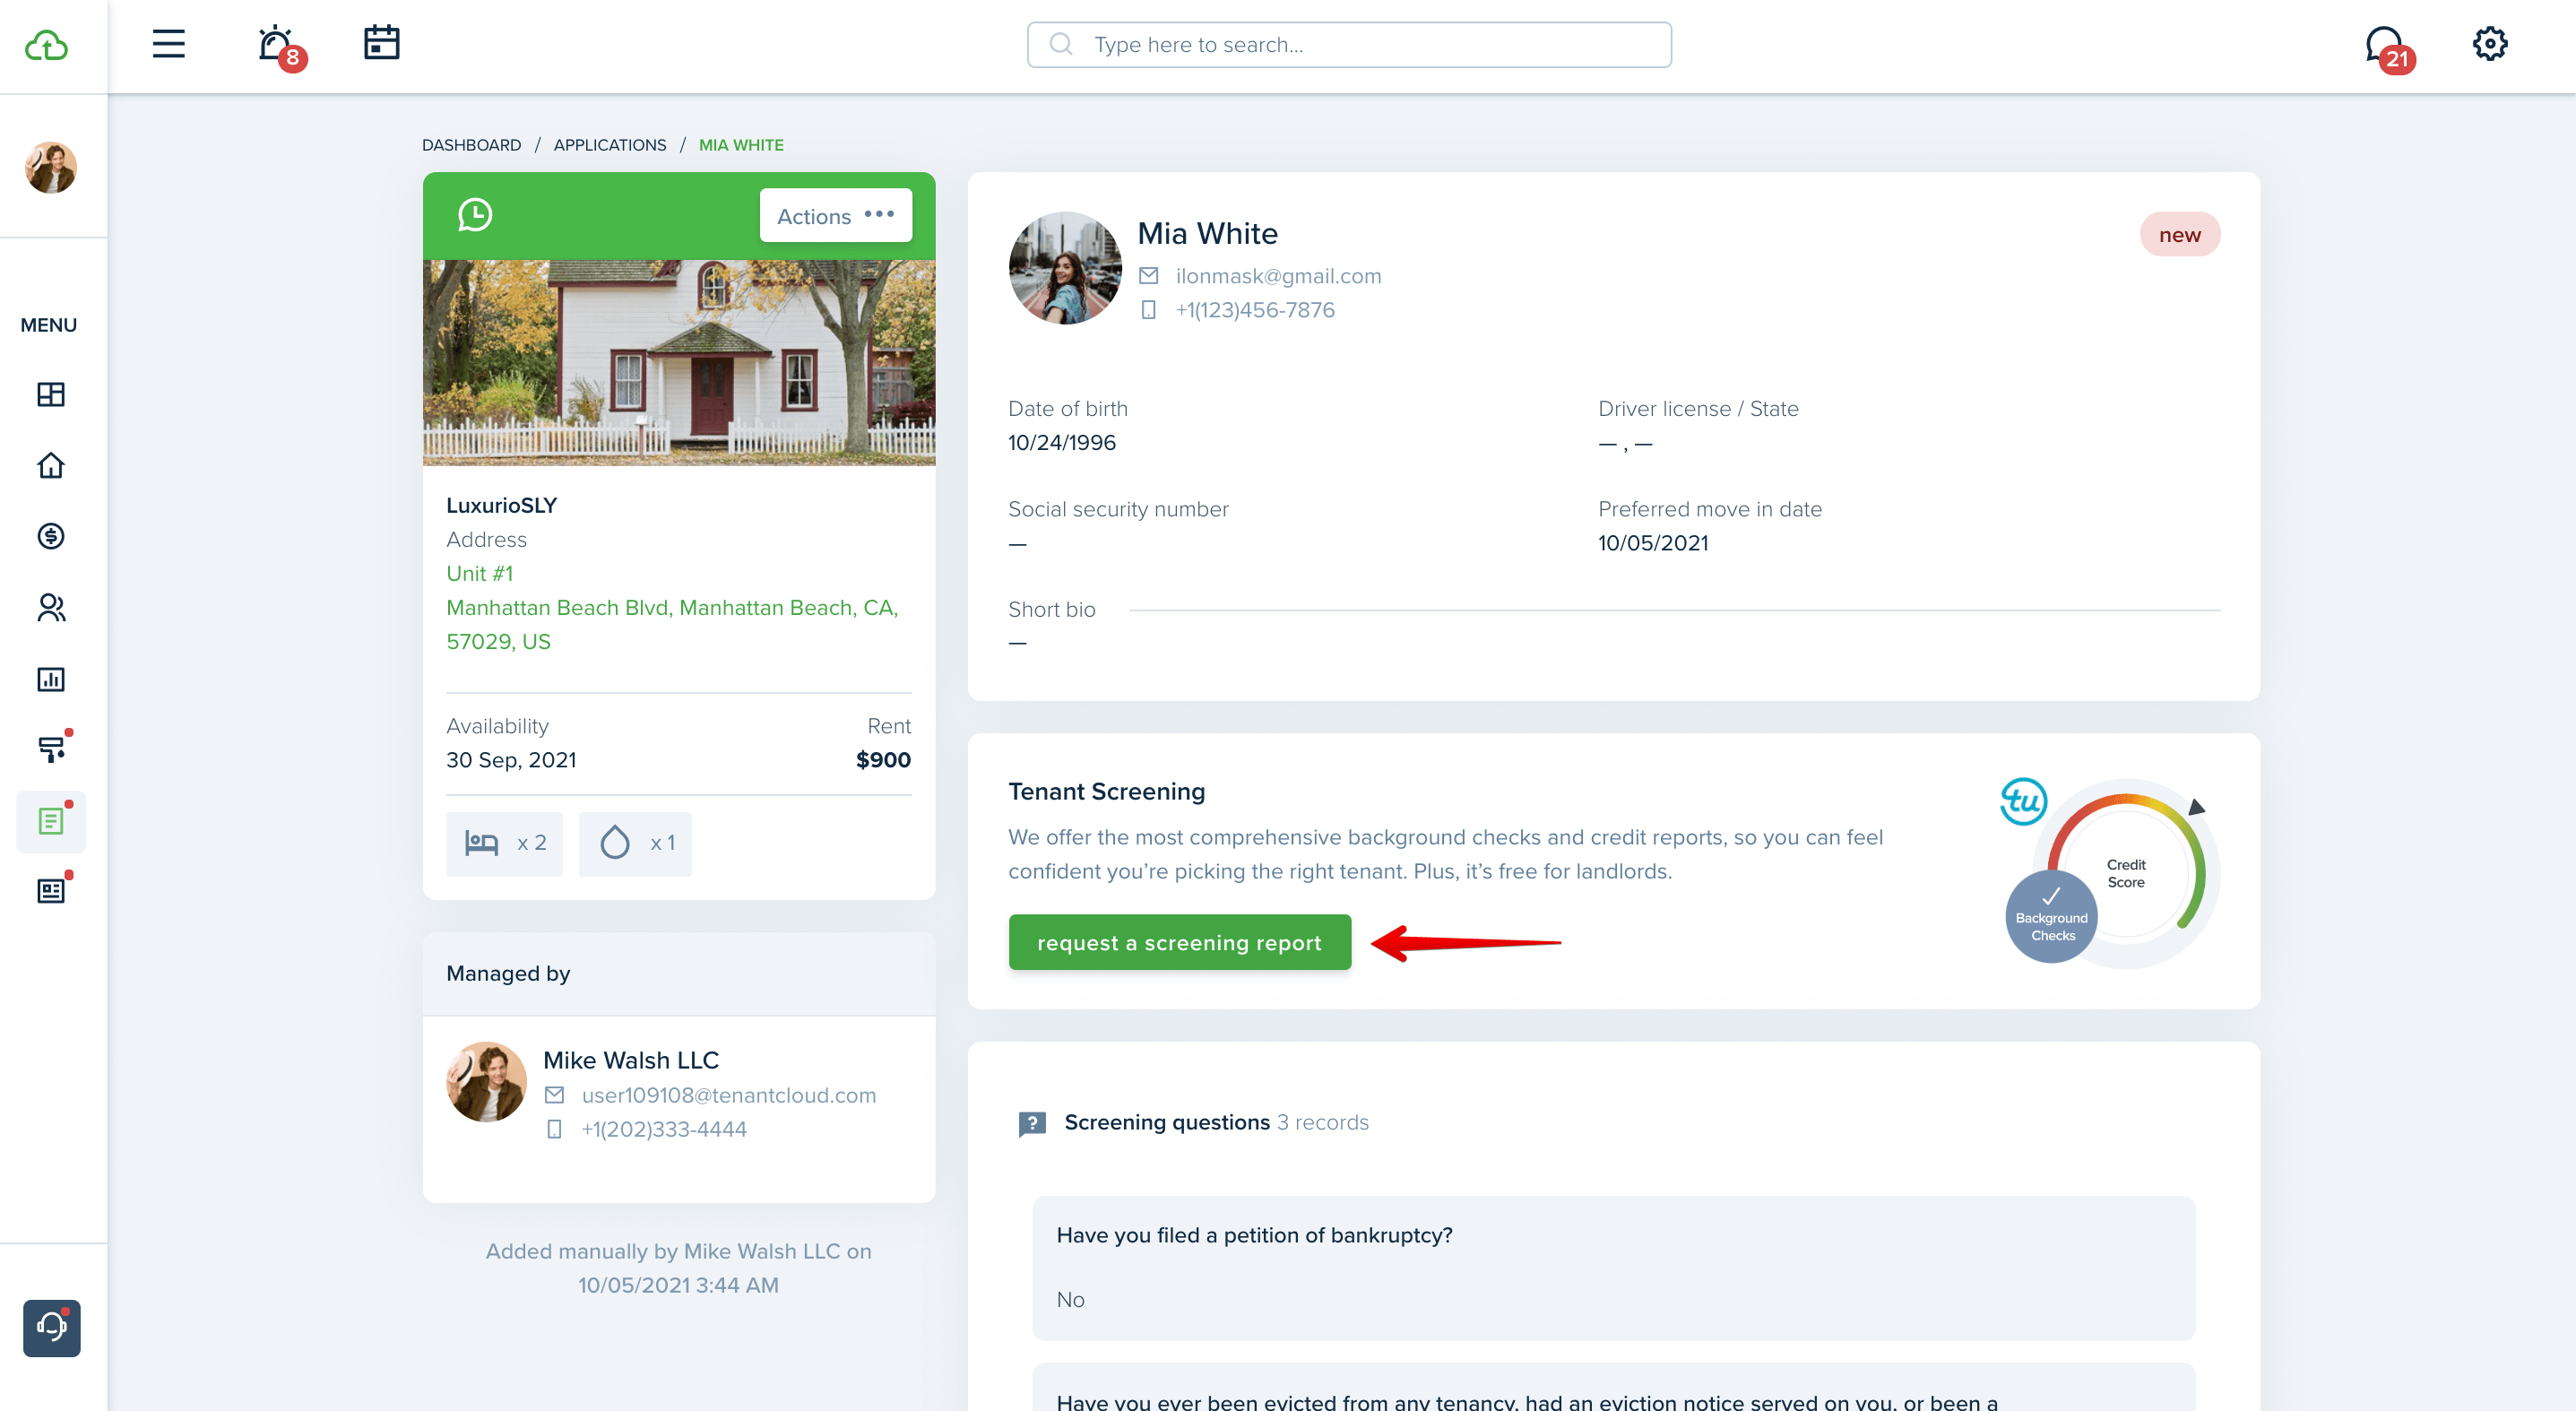Click phone +1(123)456-7876

pyautogui.click(x=1255, y=310)
